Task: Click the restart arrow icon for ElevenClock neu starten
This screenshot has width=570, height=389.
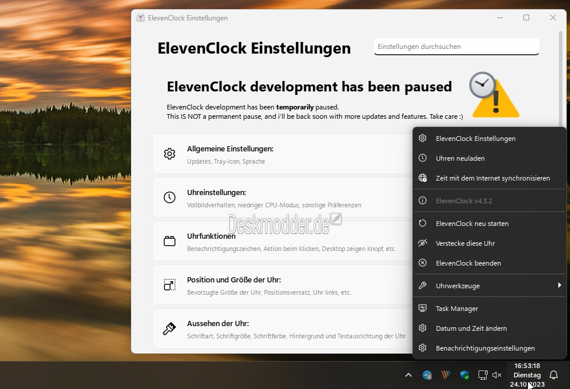Action: pos(423,224)
